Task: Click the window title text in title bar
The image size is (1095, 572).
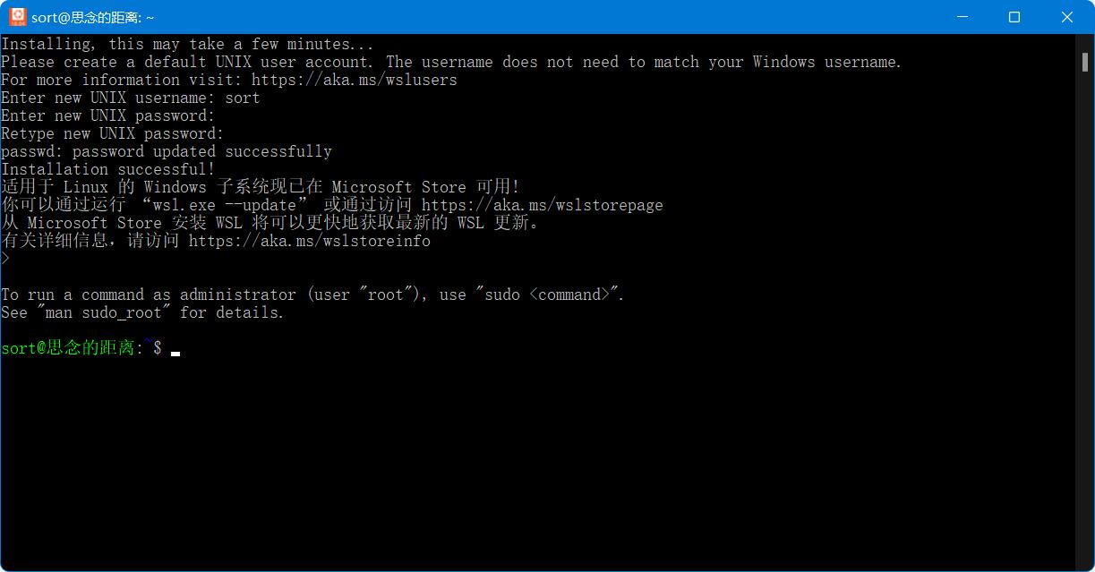Action: click(x=93, y=17)
